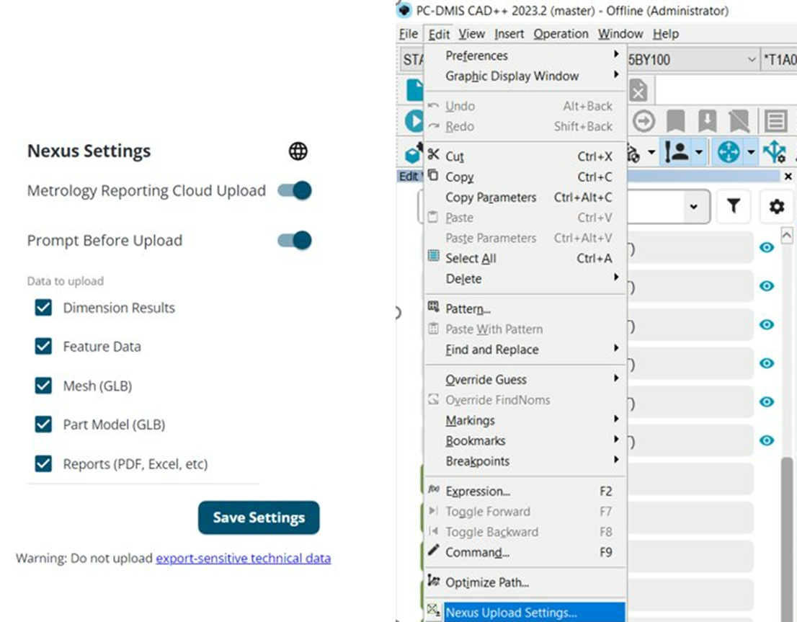
Task: Click the globe language icon in Nexus Settings
Action: click(x=298, y=151)
